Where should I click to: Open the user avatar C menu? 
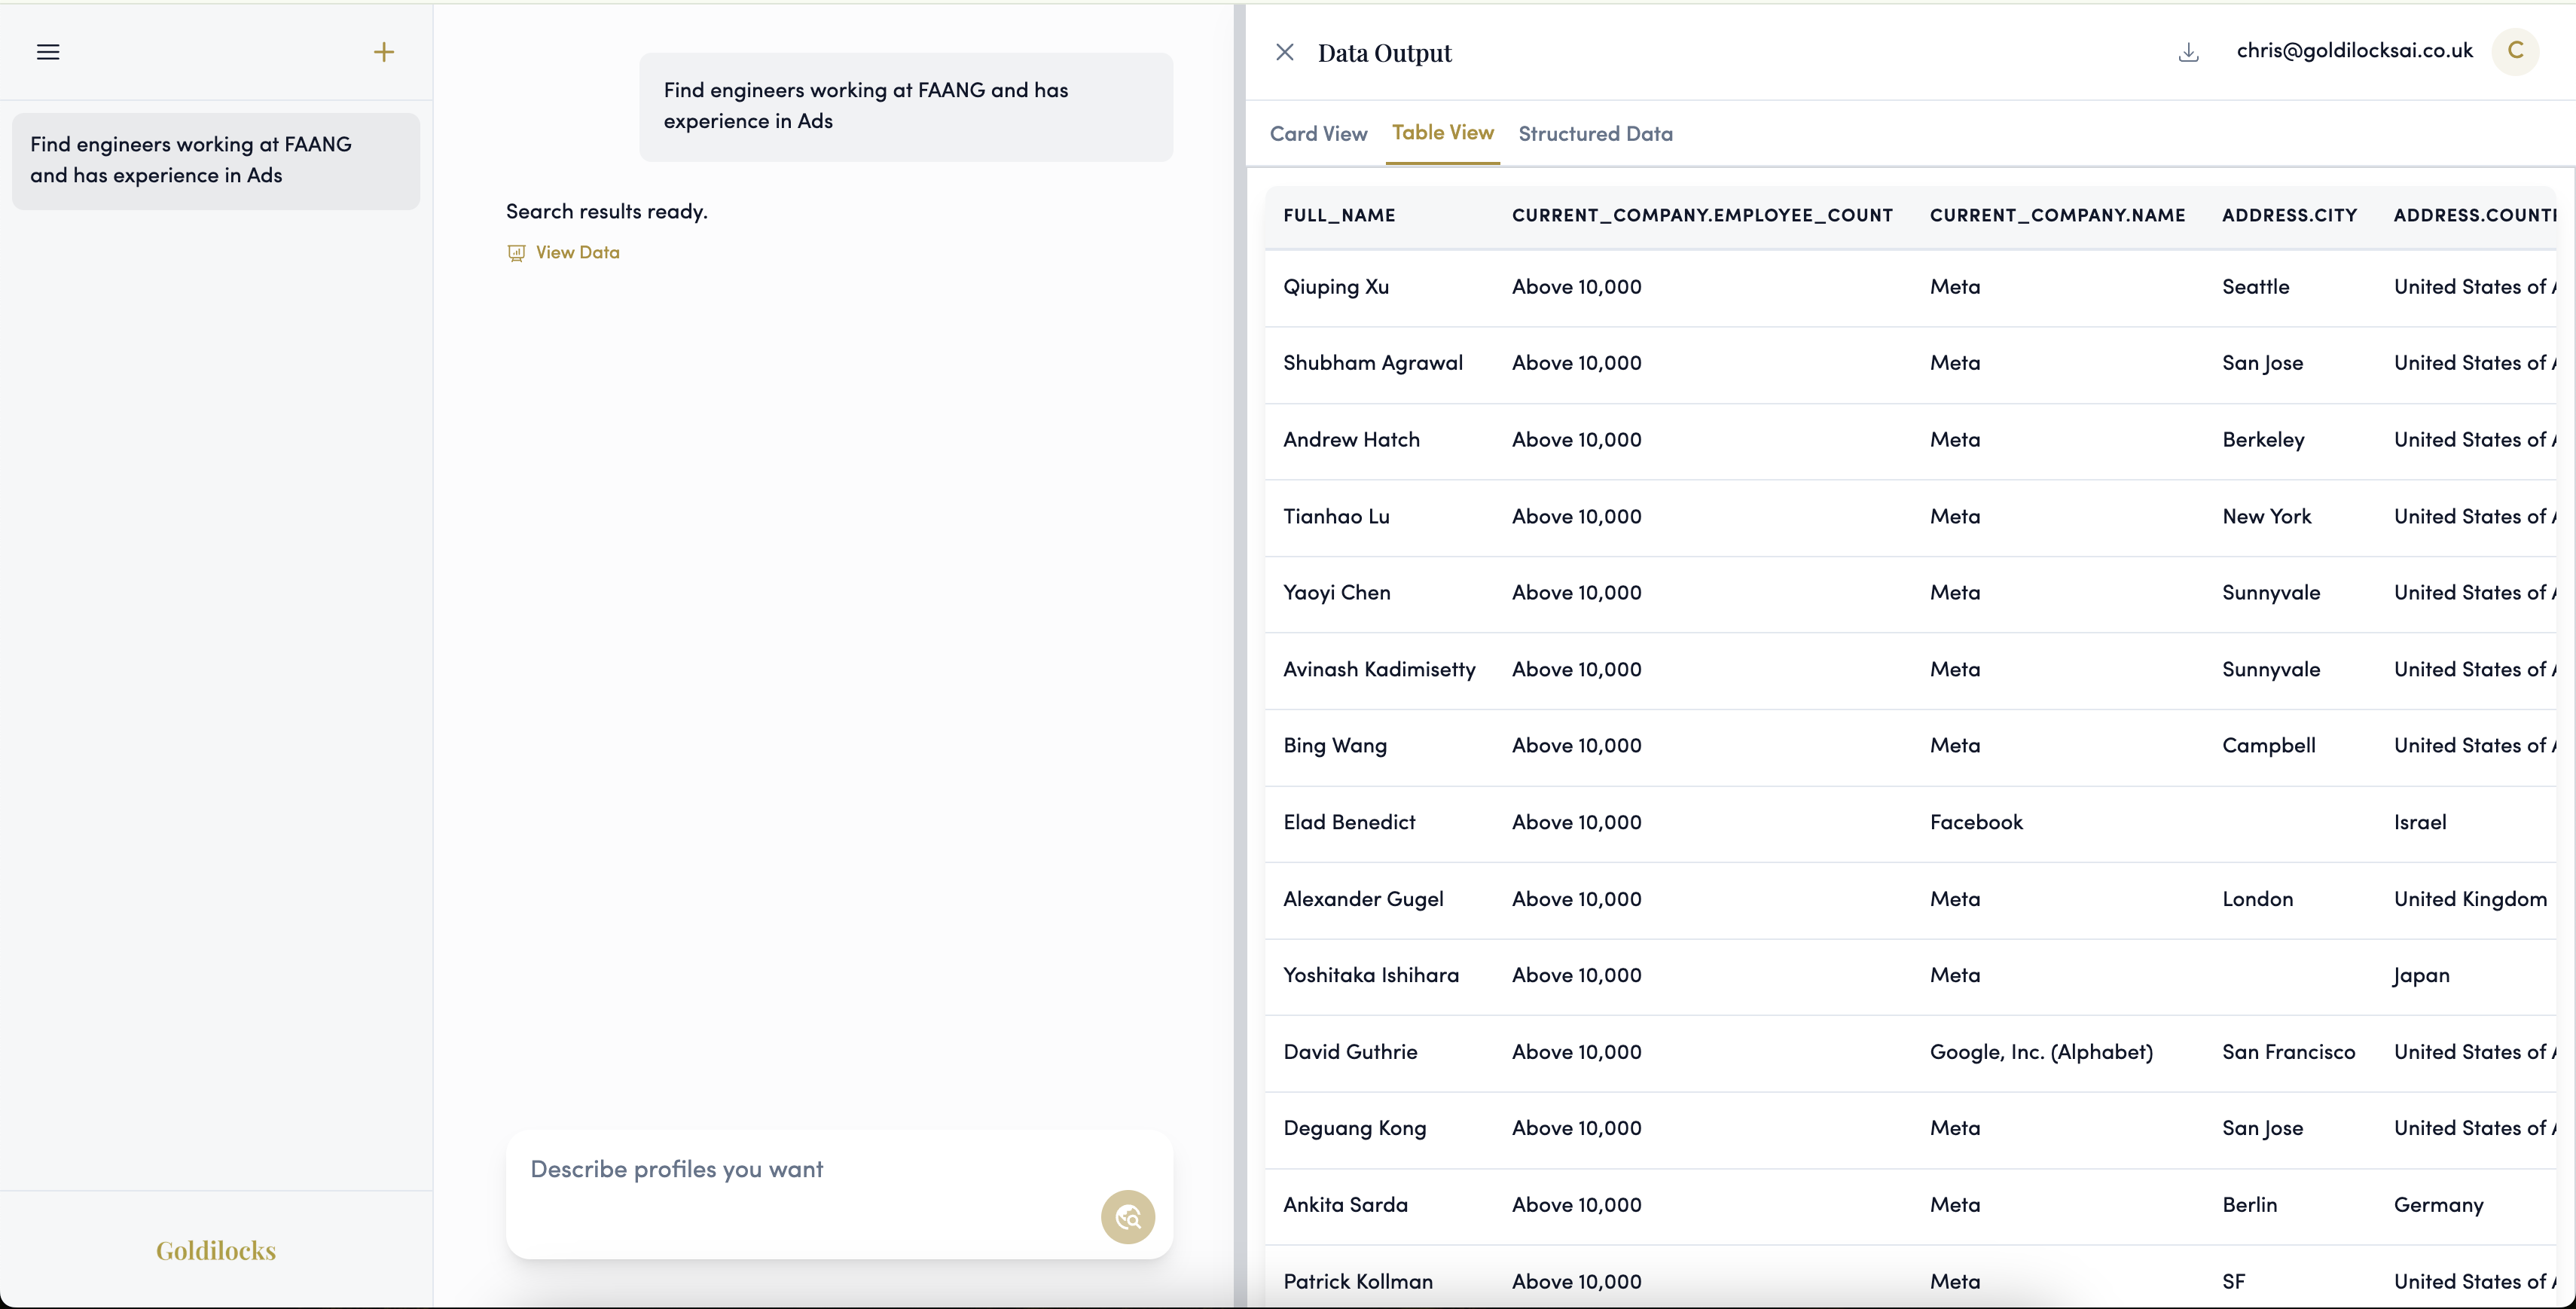click(x=2515, y=51)
